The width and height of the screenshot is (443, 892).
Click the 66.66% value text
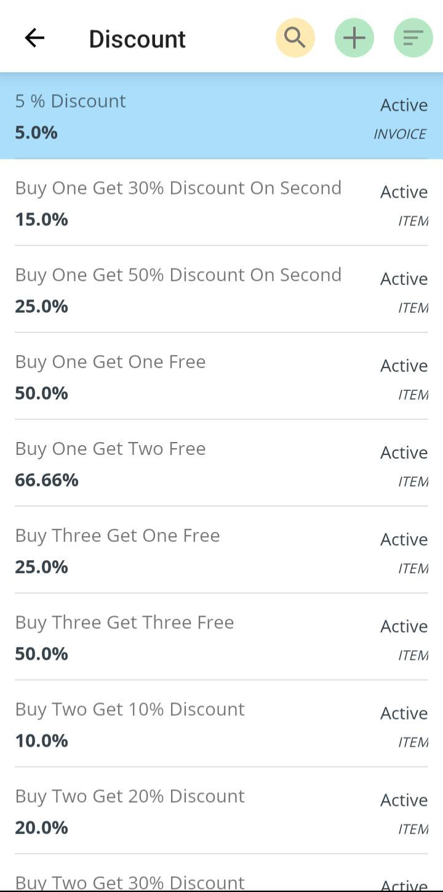[47, 480]
